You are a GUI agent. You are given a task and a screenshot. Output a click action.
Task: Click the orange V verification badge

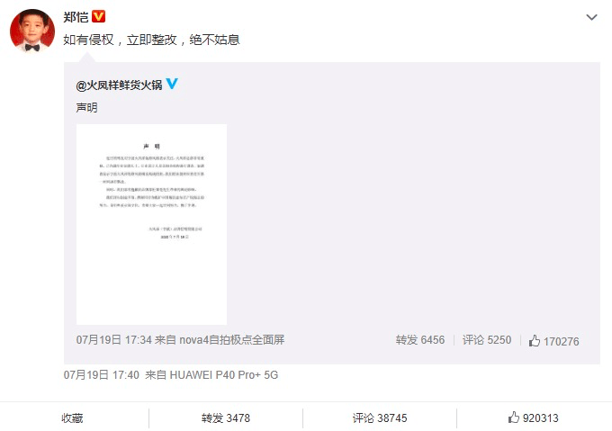(x=98, y=16)
